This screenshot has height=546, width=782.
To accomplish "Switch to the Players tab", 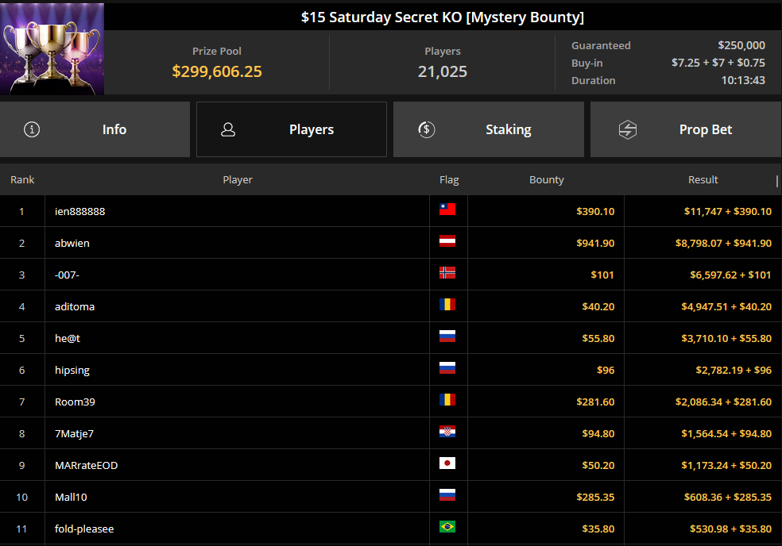I will [292, 129].
